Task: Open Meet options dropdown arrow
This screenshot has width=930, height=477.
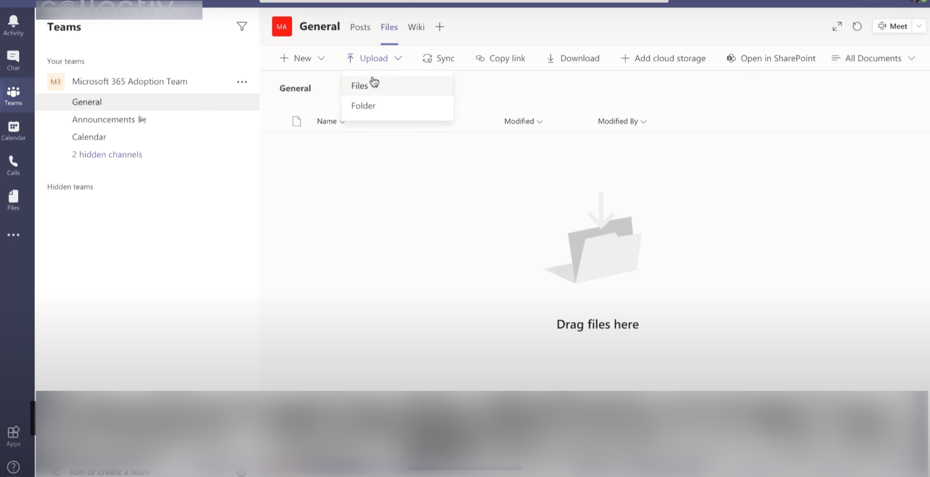Action: click(919, 26)
